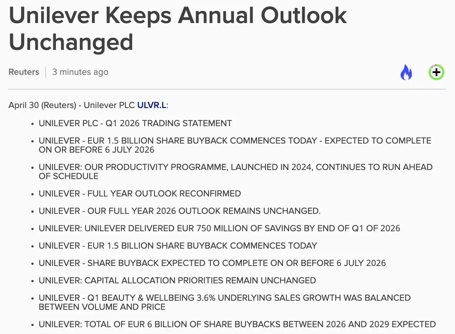
Task: Click the 'Unilever Keeps Annual Outlook Unchanged' headline
Action: [x=178, y=28]
